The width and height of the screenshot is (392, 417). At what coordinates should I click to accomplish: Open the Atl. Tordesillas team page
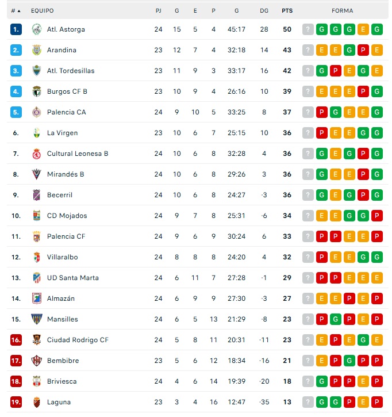pyautogui.click(x=71, y=71)
